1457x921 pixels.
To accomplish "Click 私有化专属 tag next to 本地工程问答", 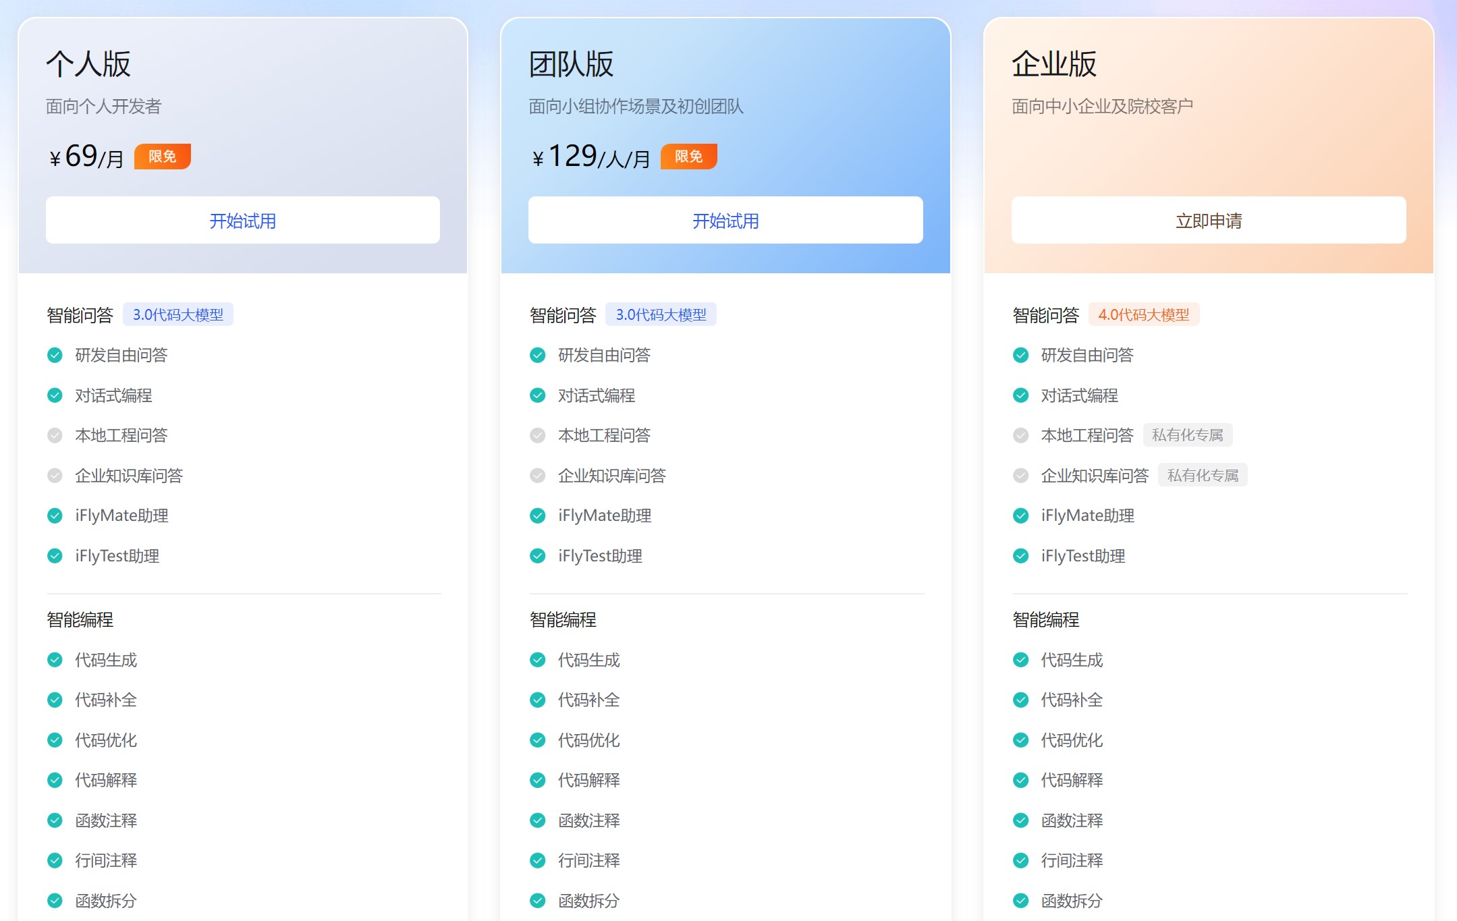I will point(1187,435).
